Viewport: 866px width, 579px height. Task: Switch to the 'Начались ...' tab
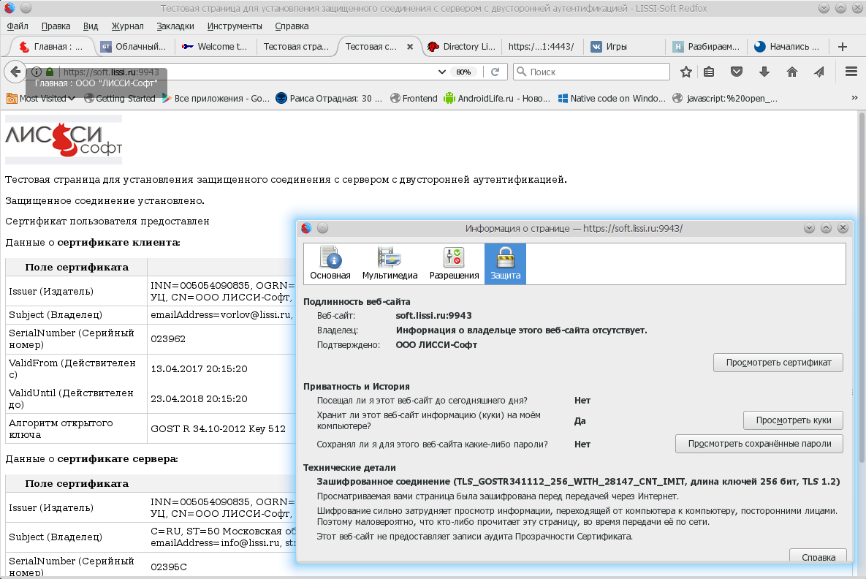click(x=788, y=47)
